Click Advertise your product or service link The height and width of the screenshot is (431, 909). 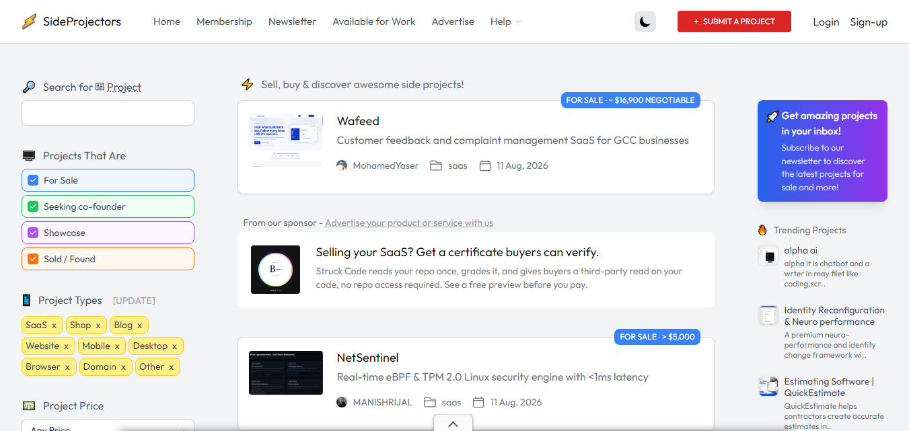click(x=409, y=223)
